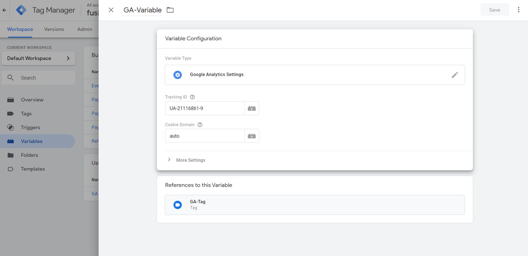Image resolution: width=528 pixels, height=256 pixels.
Task: Click the Tracking ID input field
Action: click(205, 108)
